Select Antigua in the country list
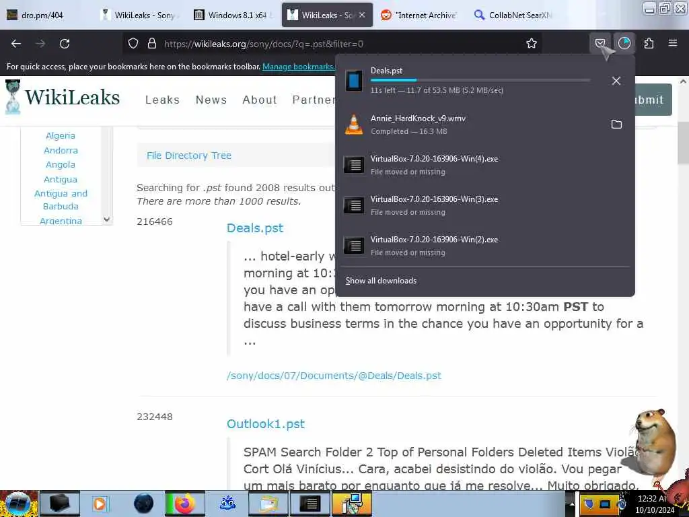The width and height of the screenshot is (689, 517). (61, 179)
